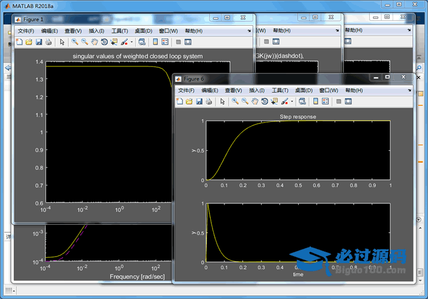Open 文件(F) menu in Figure 6
428x299 pixels.
[x=186, y=90]
